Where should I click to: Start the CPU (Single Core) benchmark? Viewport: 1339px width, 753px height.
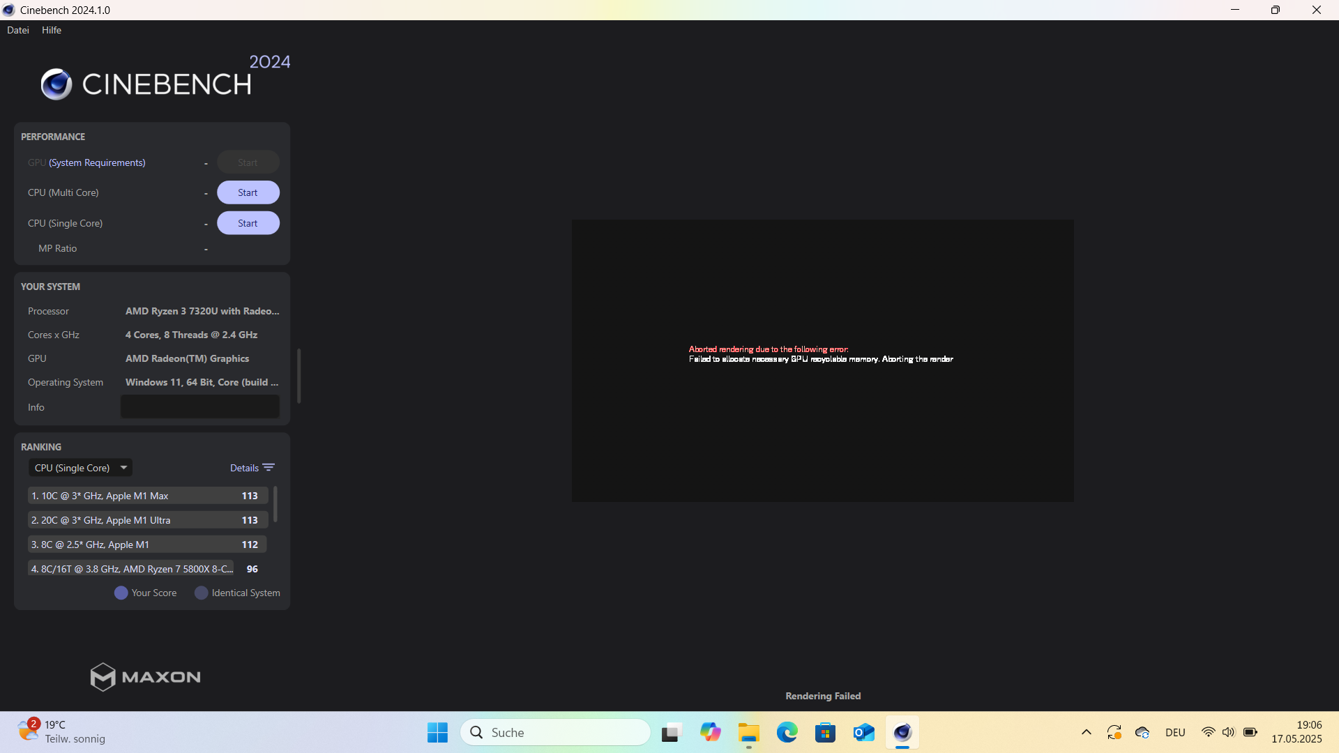(x=248, y=222)
